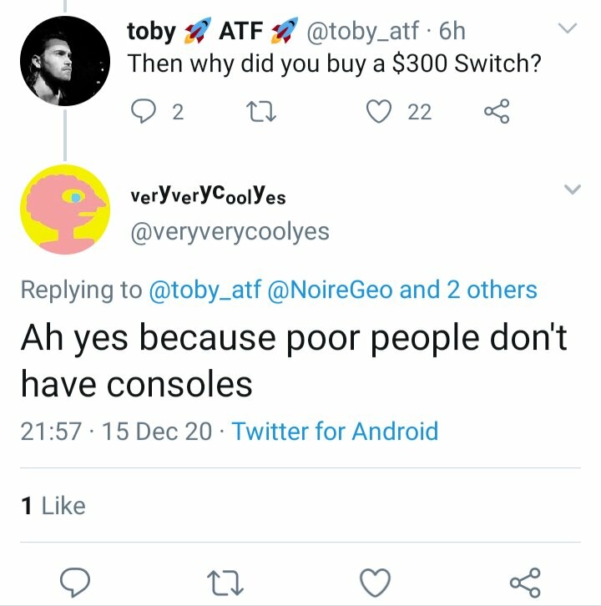Open dropdown chevron on veryverycoolyes tweet

coord(572,189)
